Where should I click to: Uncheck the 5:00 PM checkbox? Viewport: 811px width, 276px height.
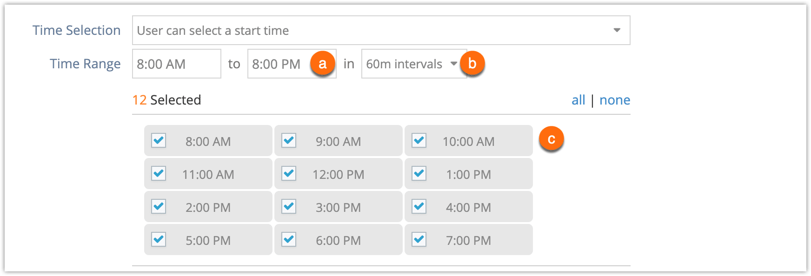click(x=159, y=239)
